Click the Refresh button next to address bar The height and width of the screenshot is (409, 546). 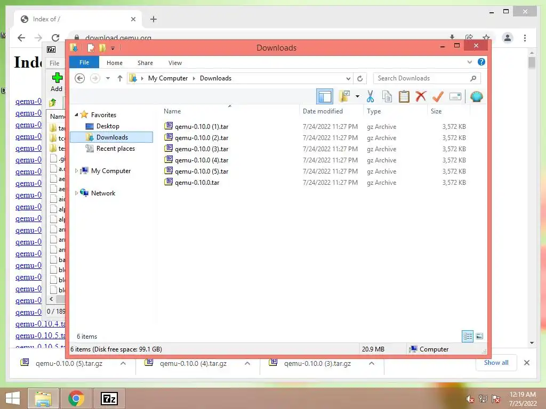(360, 79)
